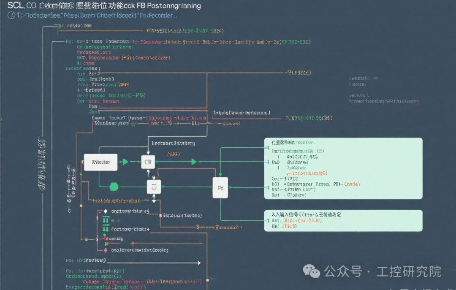Viewport: 456px width, 290px height.
Task: Open the large light-green position parameter panel
Action: click(343, 168)
